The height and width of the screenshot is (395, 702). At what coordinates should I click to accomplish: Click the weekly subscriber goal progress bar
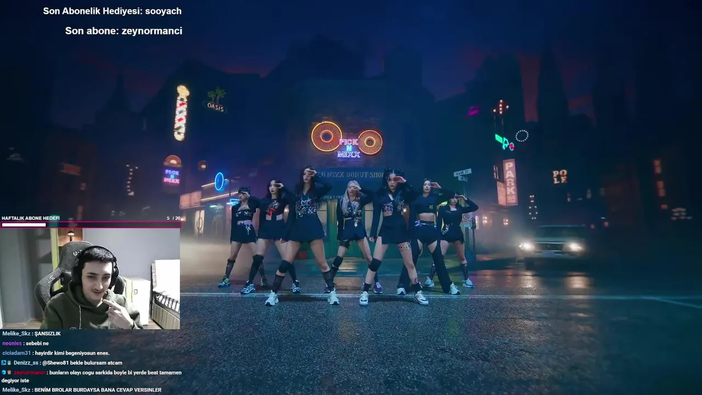[90, 224]
